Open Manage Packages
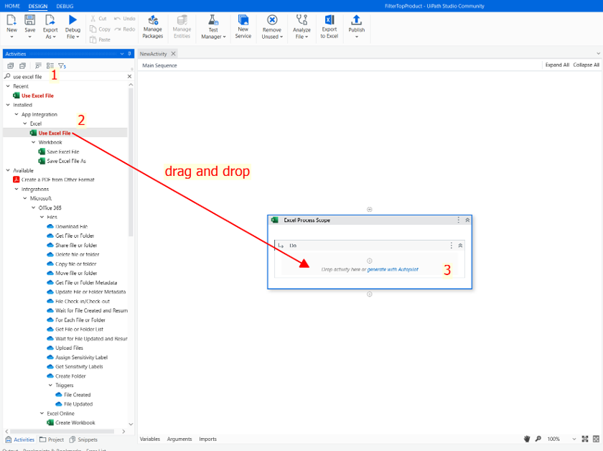603x451 pixels. pos(153,27)
